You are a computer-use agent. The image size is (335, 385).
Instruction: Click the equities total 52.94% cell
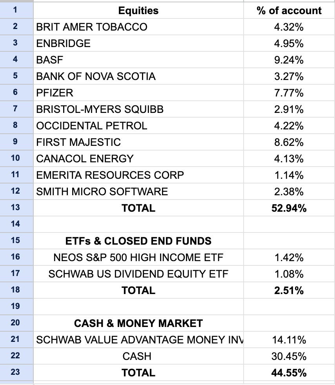coord(289,208)
